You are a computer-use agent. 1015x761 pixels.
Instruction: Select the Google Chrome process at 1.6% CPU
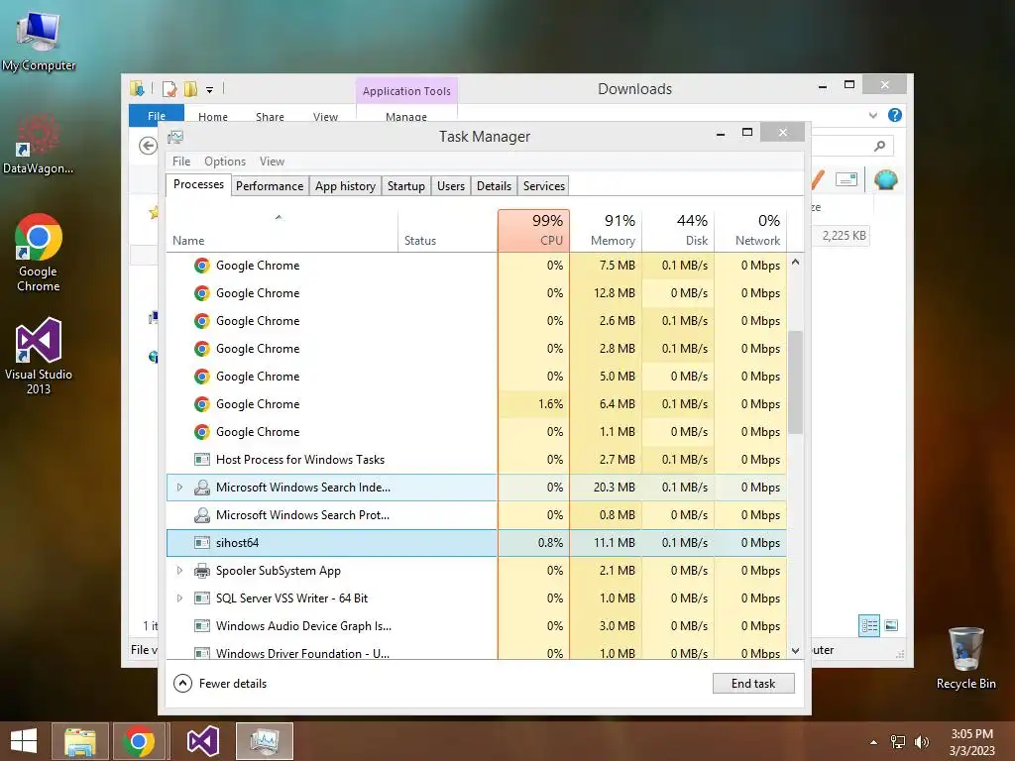coord(477,404)
